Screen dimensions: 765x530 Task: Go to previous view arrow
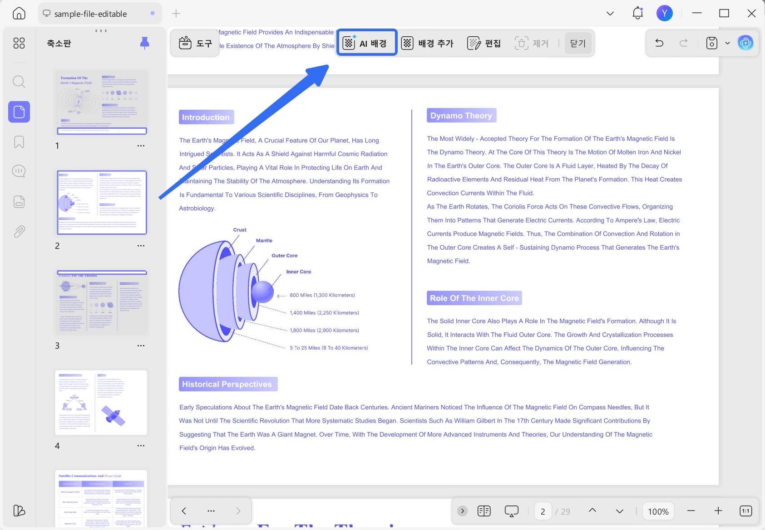point(184,511)
